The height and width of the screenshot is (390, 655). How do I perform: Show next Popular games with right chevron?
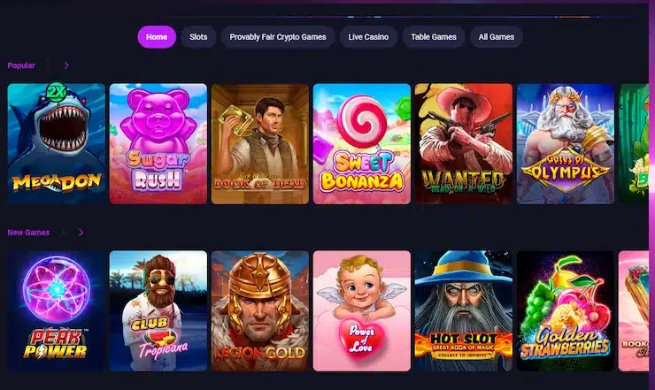point(66,65)
